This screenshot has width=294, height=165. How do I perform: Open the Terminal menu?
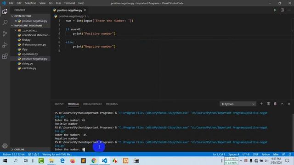69,3
